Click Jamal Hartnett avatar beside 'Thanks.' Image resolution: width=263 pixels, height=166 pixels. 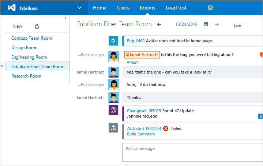pos(114,98)
